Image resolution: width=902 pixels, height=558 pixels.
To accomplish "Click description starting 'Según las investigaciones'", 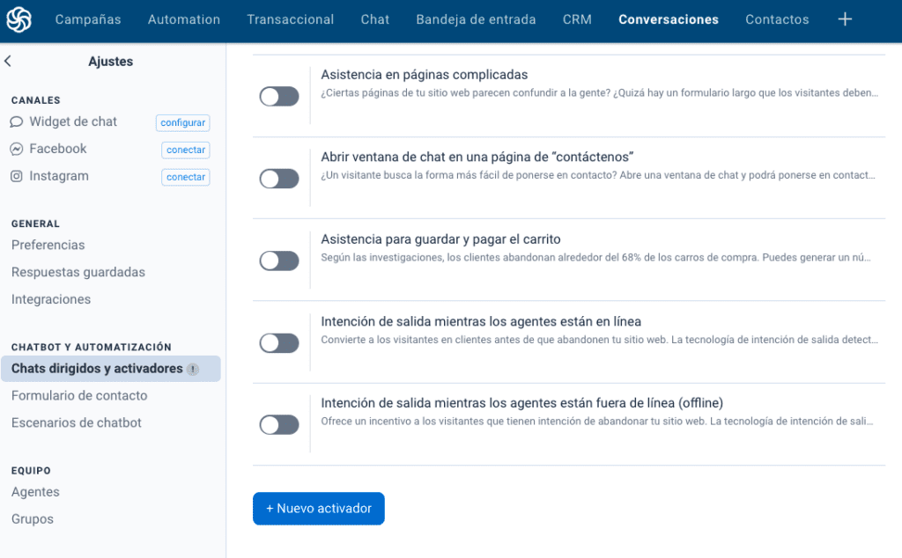I will point(596,258).
